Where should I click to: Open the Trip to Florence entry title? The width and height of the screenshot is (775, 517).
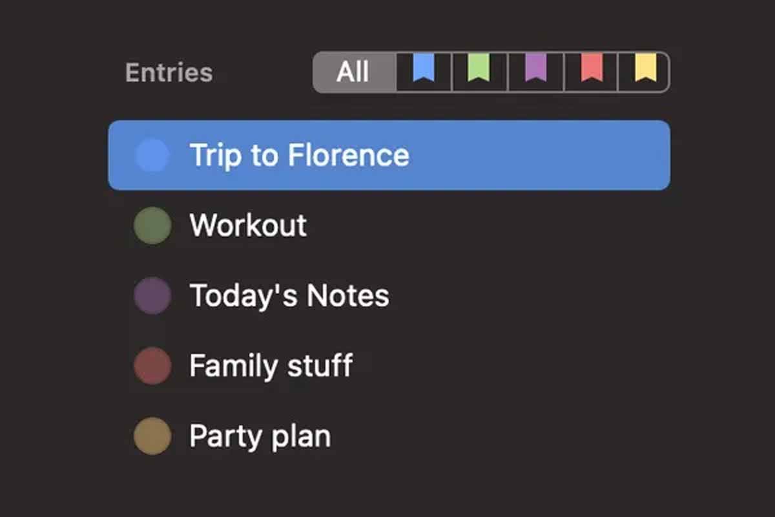[299, 156]
